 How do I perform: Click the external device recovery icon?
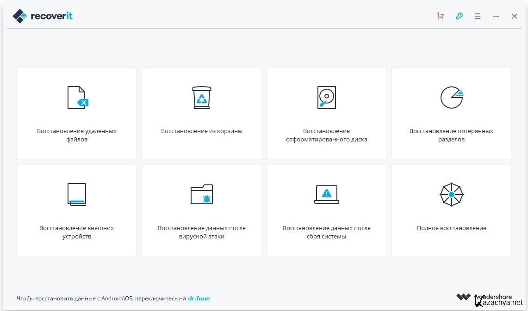[77, 195]
